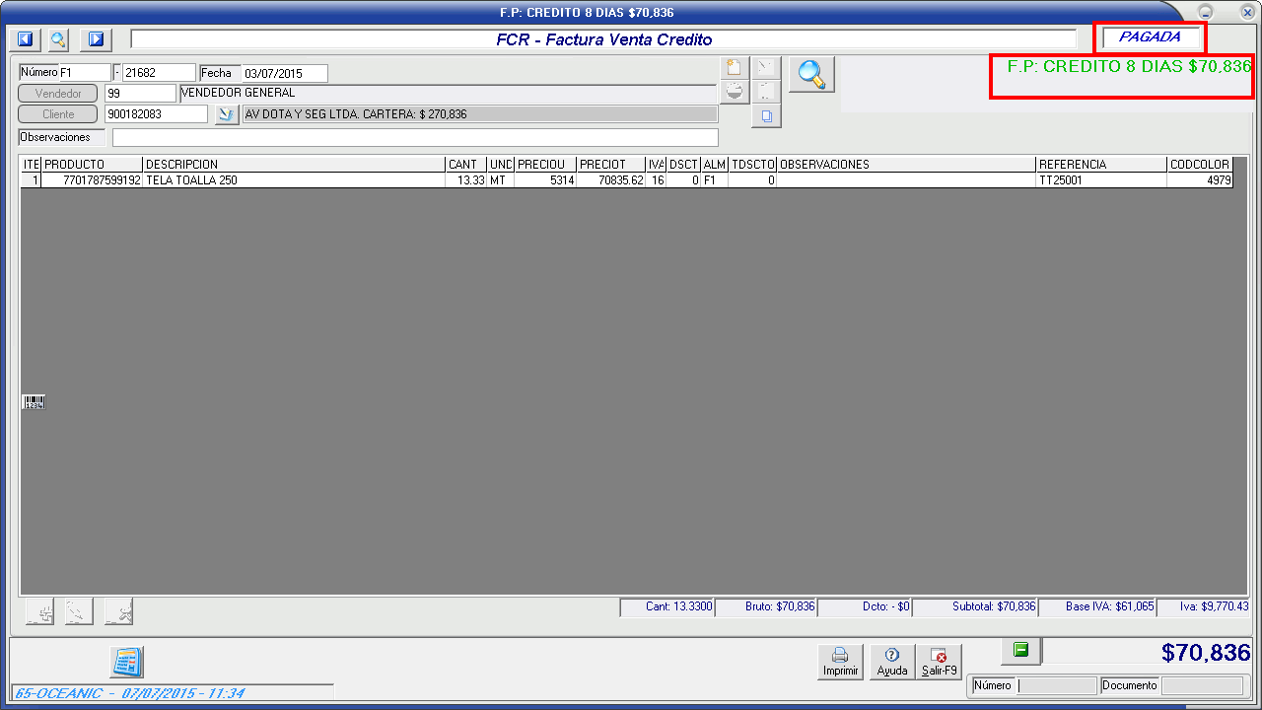Click the Vendedor button
This screenshot has height=710, width=1262.
[58, 93]
